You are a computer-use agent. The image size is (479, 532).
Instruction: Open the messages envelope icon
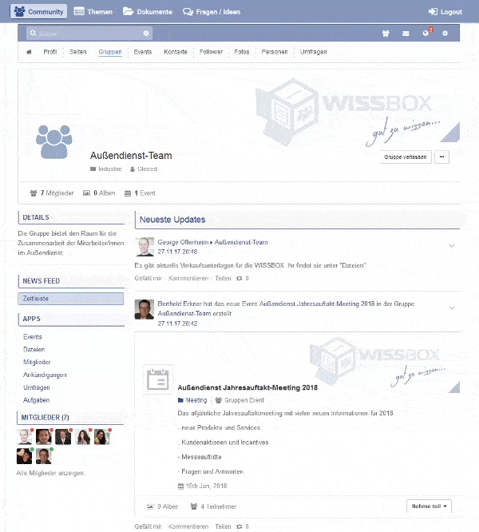[x=406, y=34]
